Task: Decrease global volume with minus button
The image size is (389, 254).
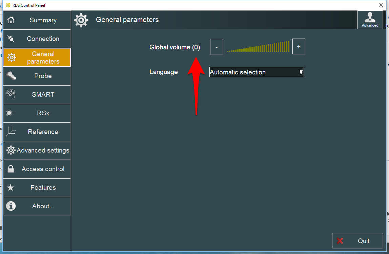Action: 217,47
